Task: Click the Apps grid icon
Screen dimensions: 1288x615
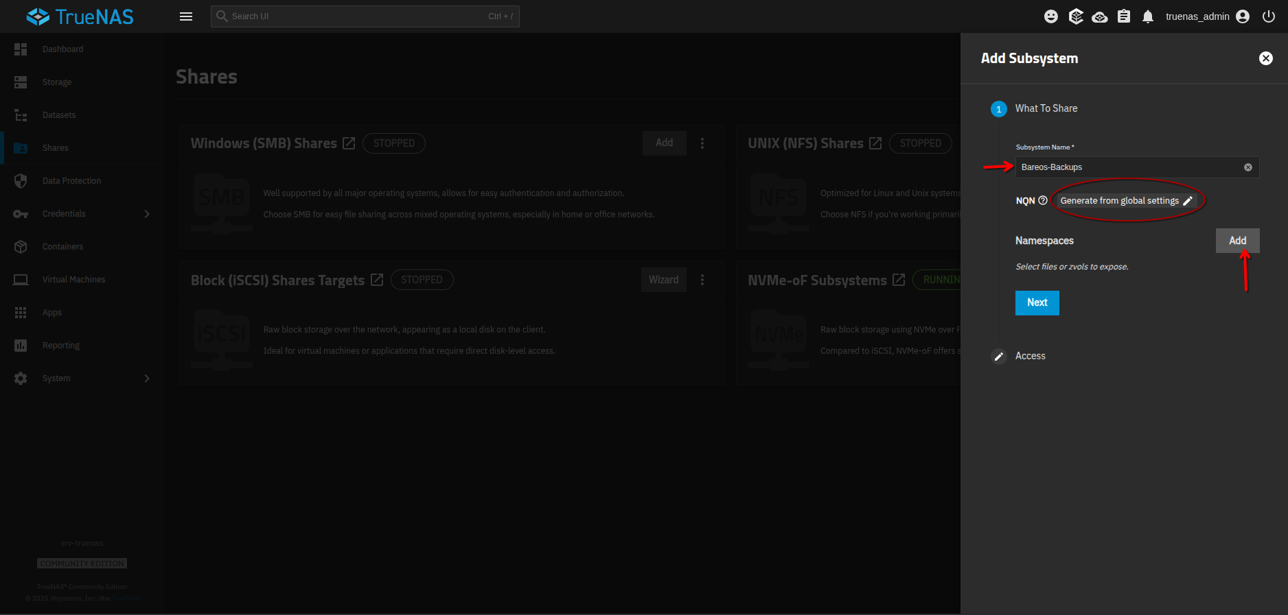Action: 21,313
